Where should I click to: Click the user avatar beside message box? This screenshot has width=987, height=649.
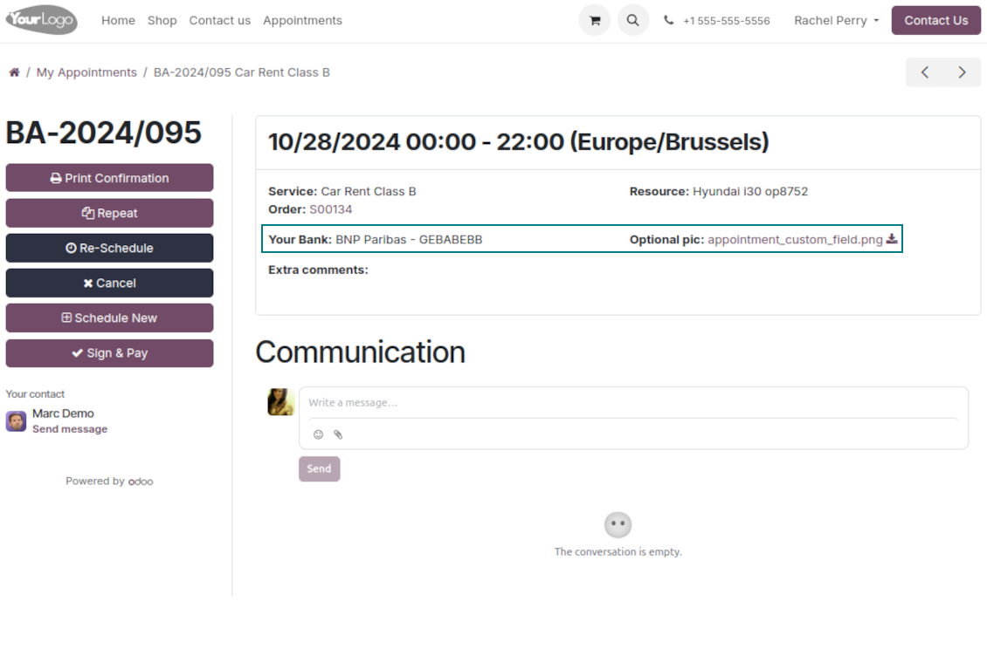click(280, 402)
